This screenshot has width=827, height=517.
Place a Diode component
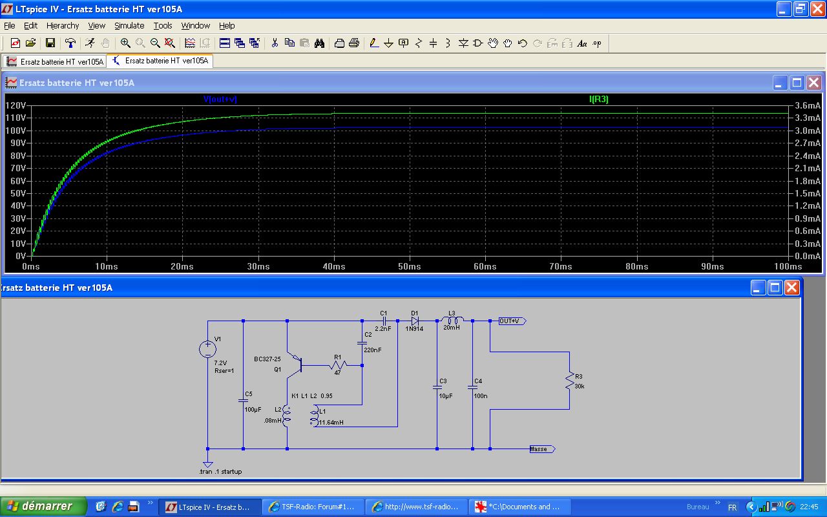tap(463, 43)
